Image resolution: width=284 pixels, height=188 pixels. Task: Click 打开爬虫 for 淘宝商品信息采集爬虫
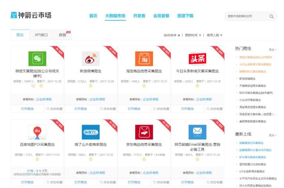click(134, 109)
